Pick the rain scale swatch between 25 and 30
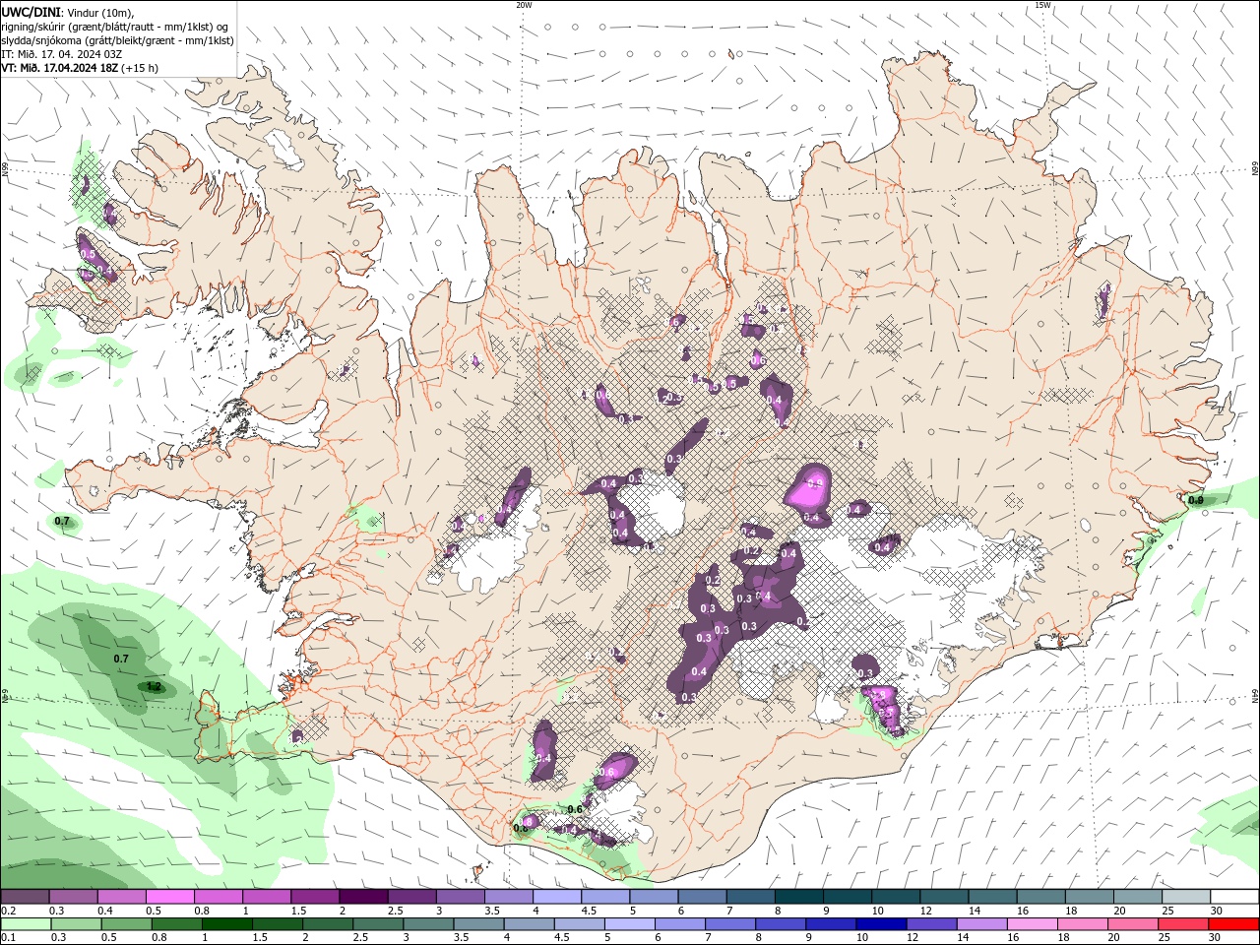Viewport: 1260px width, 945px height. (x=1183, y=924)
